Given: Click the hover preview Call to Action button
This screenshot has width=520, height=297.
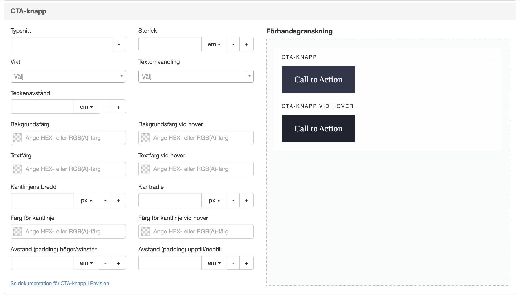Looking at the screenshot, I should pos(318,129).
